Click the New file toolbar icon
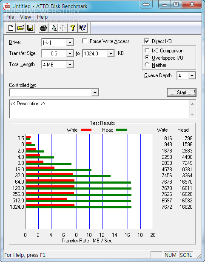The height and width of the screenshot is (262, 205). click(x=11, y=28)
